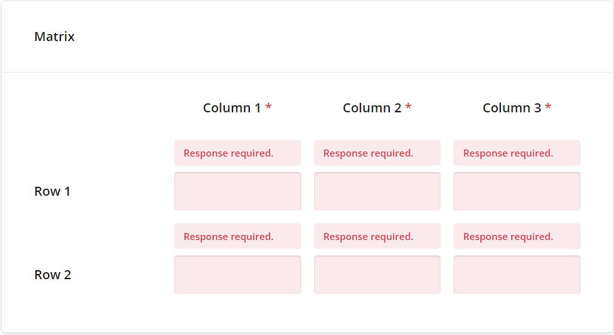Click the Column 2 header label
This screenshot has width=614, height=335.
point(372,108)
